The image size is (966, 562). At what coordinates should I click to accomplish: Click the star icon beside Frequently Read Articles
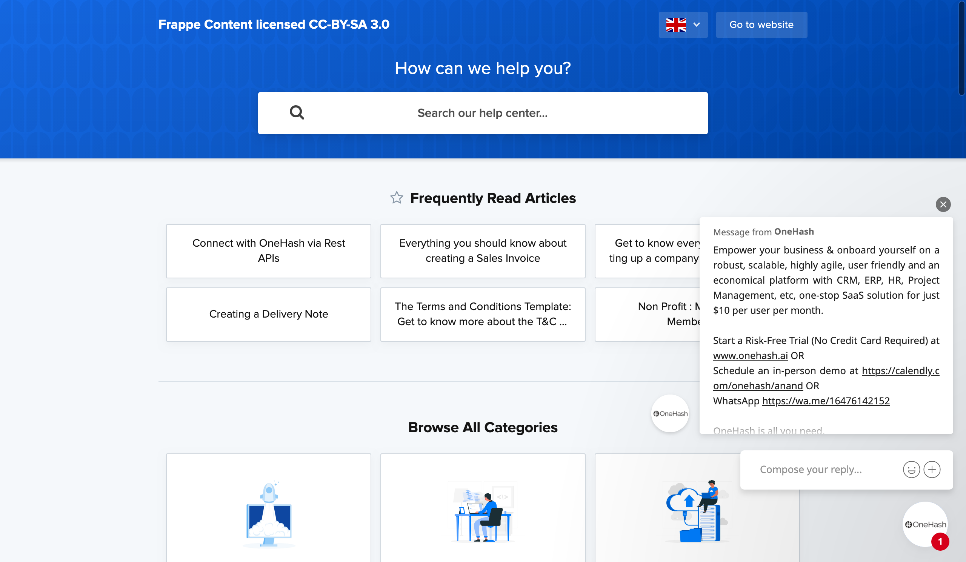coord(397,198)
